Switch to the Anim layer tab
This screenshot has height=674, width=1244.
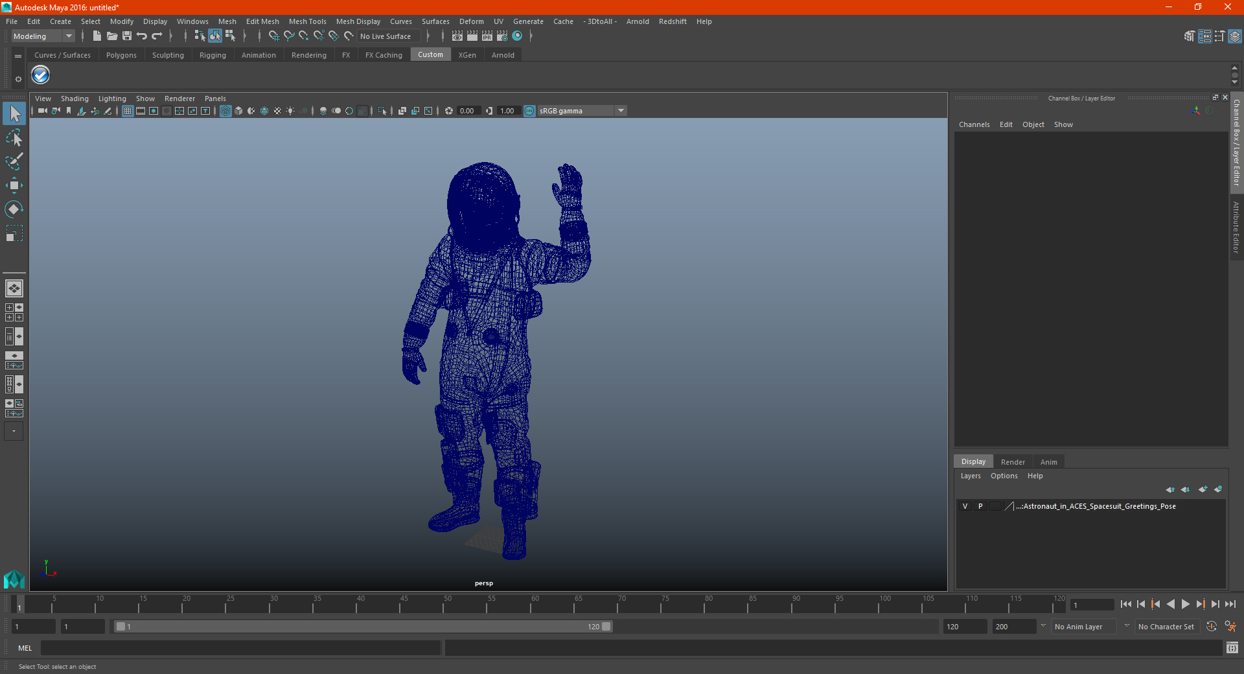point(1048,462)
